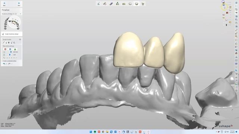Select the fifth sculpt toolkit tool icon
The width and height of the screenshot is (239, 134).
(x=14, y=43)
